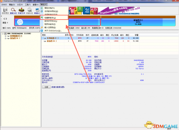
Task: Click the 文件系统 column header
Action: [x=80, y=35]
